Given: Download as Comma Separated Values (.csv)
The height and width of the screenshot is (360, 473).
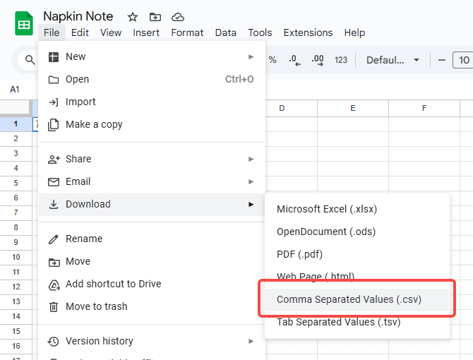Looking at the screenshot, I should click(x=357, y=299).
